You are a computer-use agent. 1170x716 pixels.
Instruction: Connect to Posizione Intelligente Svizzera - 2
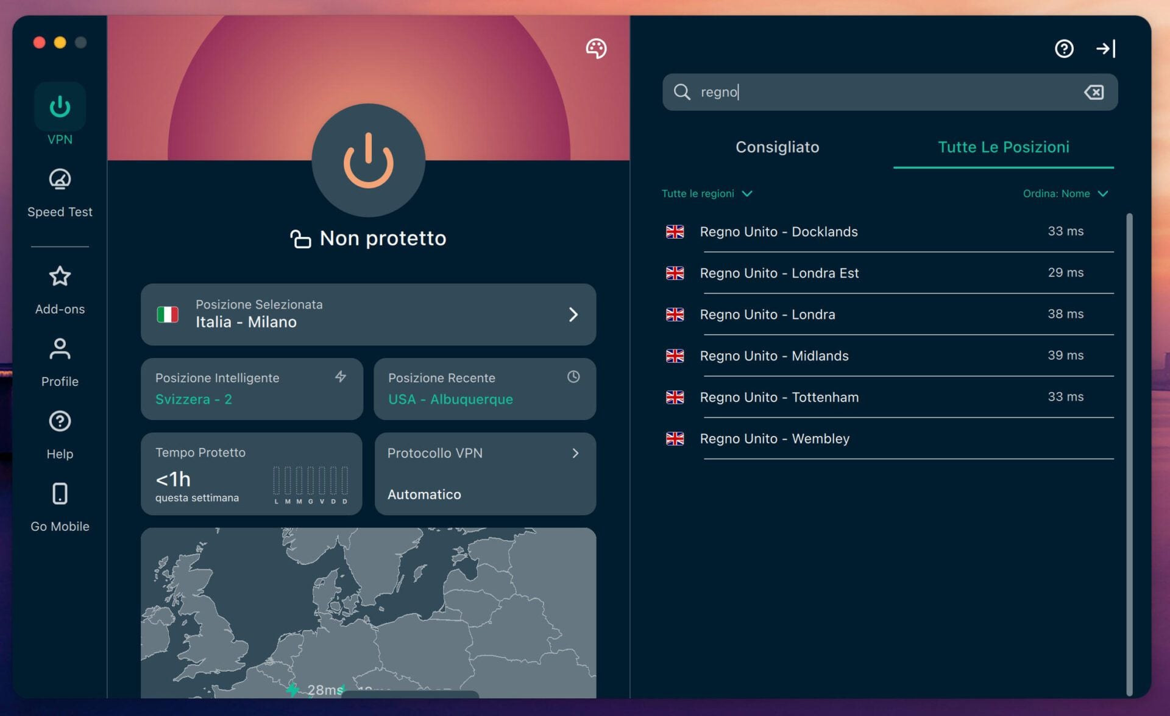[x=252, y=388]
